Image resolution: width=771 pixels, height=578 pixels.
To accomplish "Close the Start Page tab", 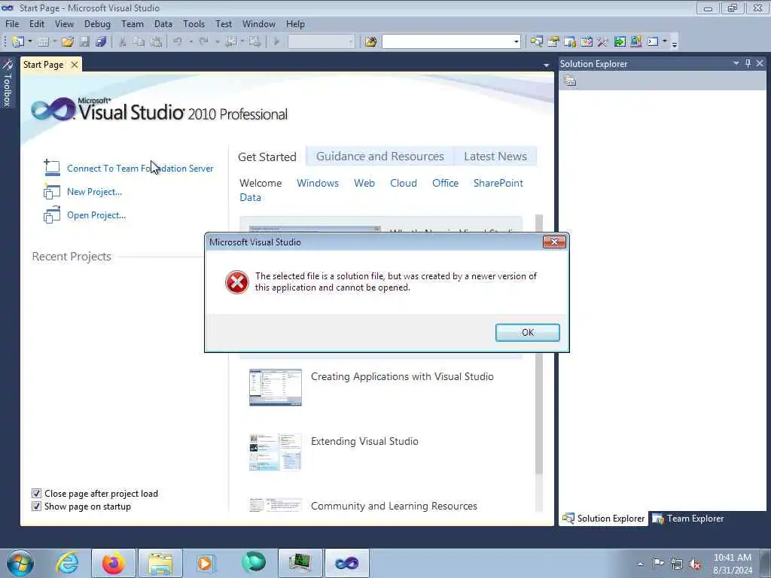I will pyautogui.click(x=75, y=65).
